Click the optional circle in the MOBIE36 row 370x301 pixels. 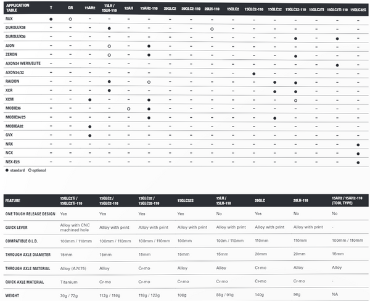click(128, 109)
